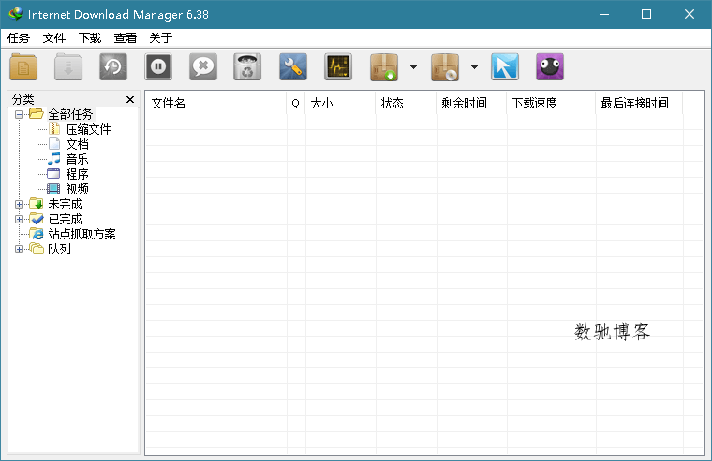The image size is (712, 461).
Task: Select 压缩文件 category
Action: tap(88, 129)
